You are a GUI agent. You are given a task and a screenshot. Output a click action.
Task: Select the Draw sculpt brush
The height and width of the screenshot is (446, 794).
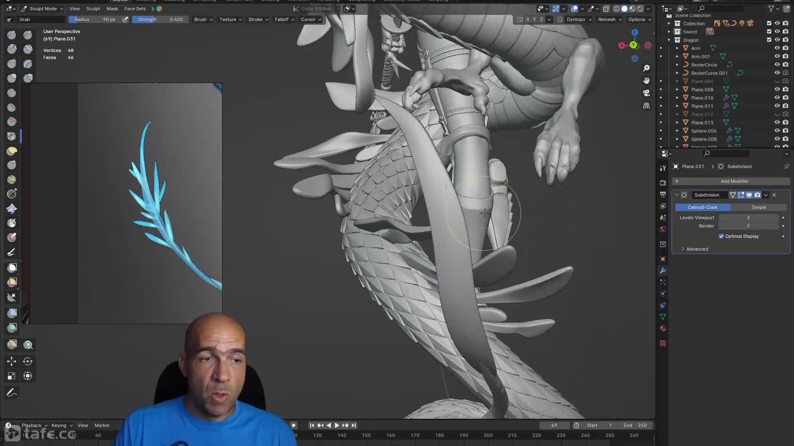point(12,35)
